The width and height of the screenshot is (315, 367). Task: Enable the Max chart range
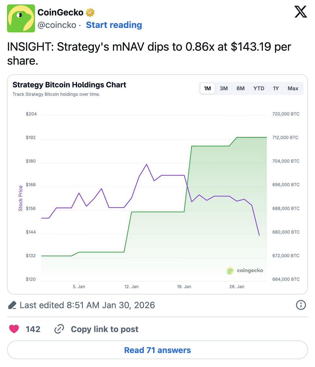[293, 88]
